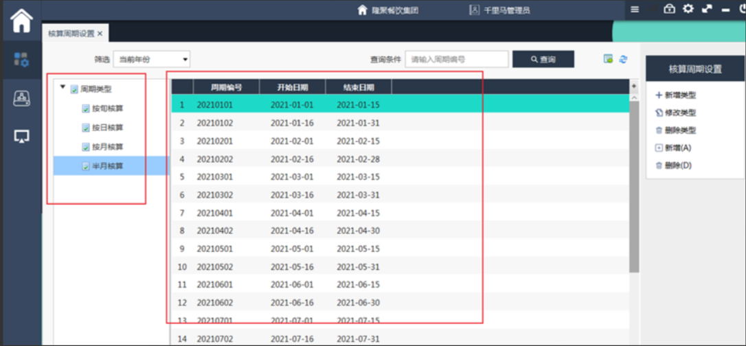746x346 pixels.
Task: Select the 半月核算 tree item
Action: pyautogui.click(x=108, y=166)
